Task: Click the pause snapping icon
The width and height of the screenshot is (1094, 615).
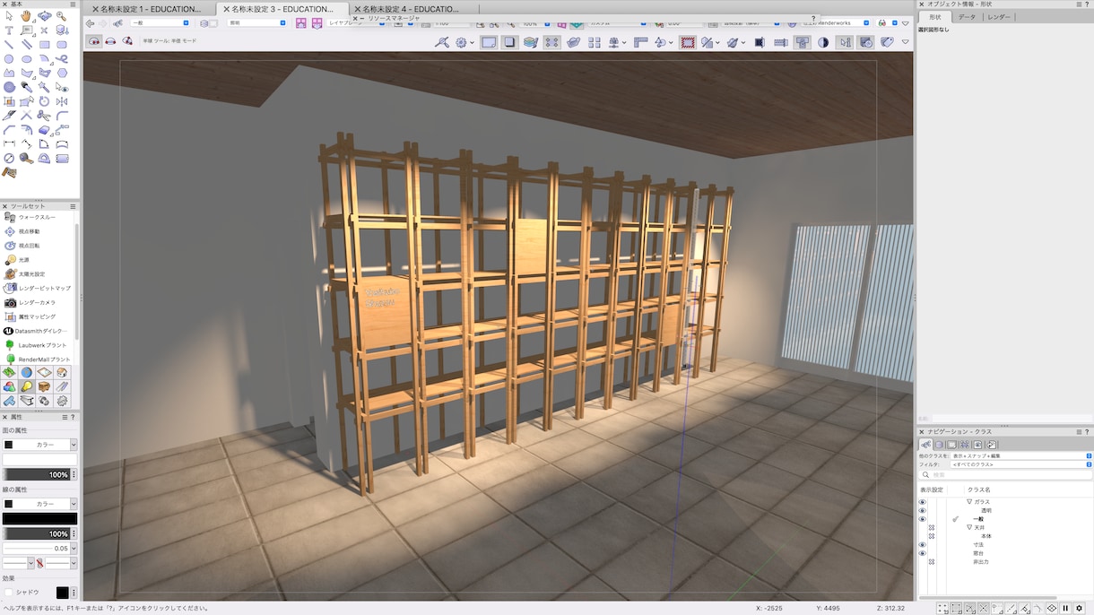Action: 1065,608
